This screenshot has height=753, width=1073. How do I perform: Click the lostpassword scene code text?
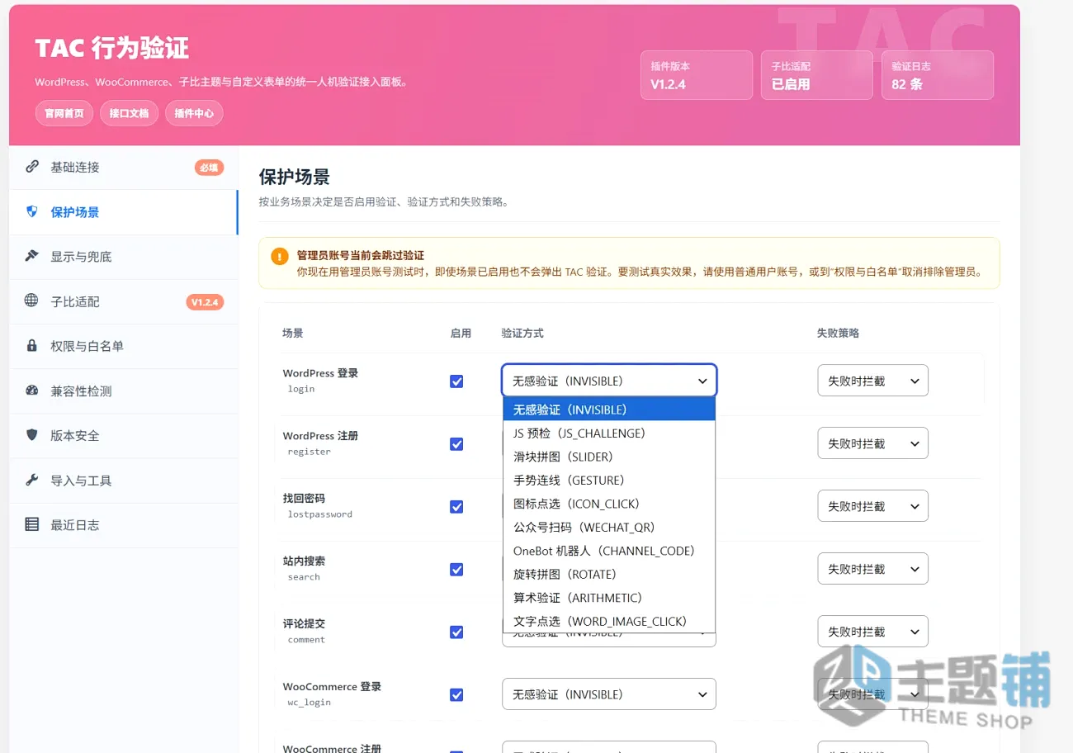[320, 514]
